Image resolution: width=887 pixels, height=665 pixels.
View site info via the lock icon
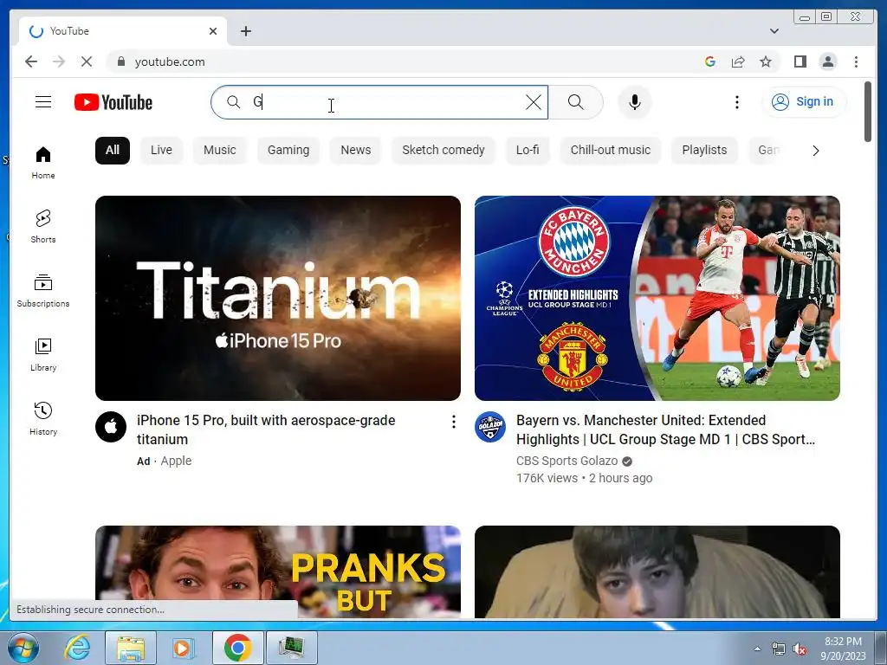(120, 61)
